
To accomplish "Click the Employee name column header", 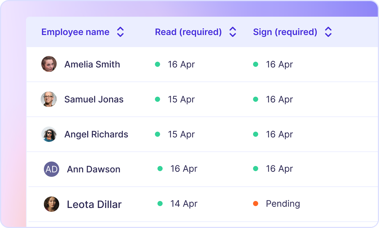I will tap(75, 32).
